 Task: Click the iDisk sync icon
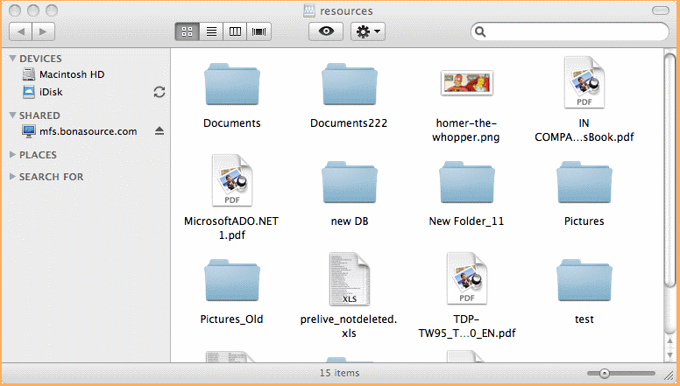[x=159, y=92]
